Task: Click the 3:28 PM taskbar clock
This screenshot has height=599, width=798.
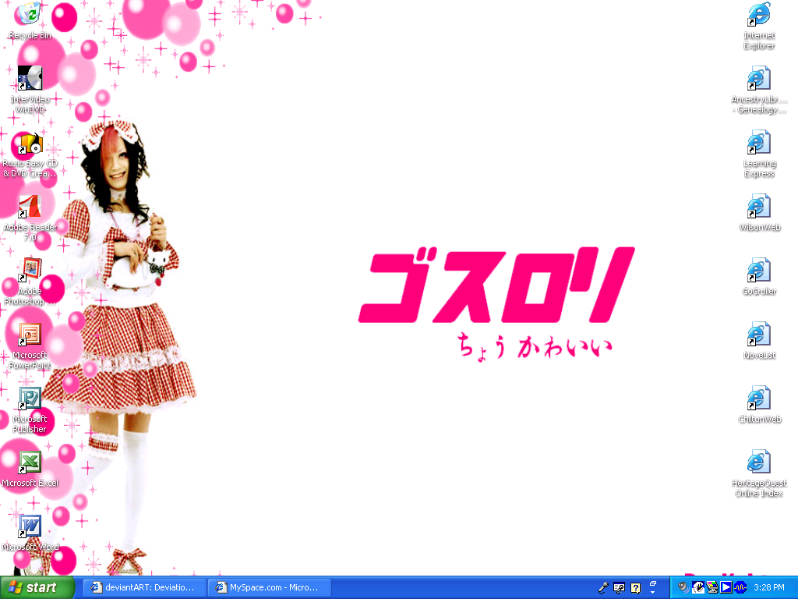Action: click(769, 588)
